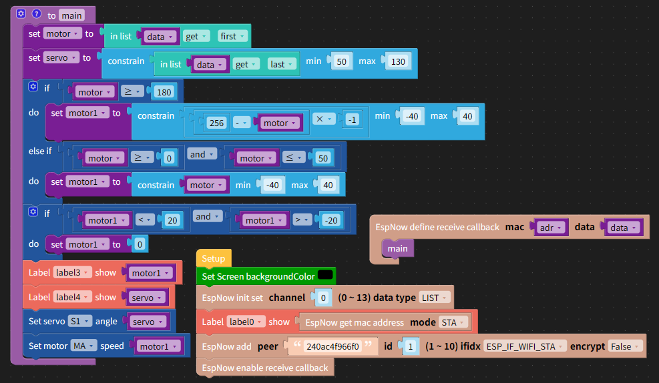Image resolution: width=659 pixels, height=383 pixels.
Task: Edit the peer MAC address 240ac4f966f0 field
Action: [333, 346]
